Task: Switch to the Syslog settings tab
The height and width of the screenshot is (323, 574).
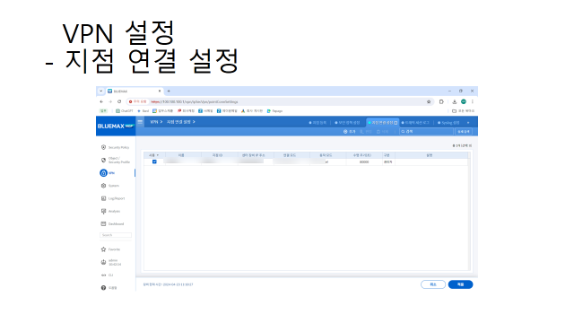Action: [448, 123]
